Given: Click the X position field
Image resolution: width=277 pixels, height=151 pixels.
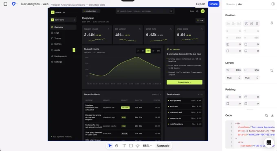Looking at the screenshot, I should click(x=233, y=31).
